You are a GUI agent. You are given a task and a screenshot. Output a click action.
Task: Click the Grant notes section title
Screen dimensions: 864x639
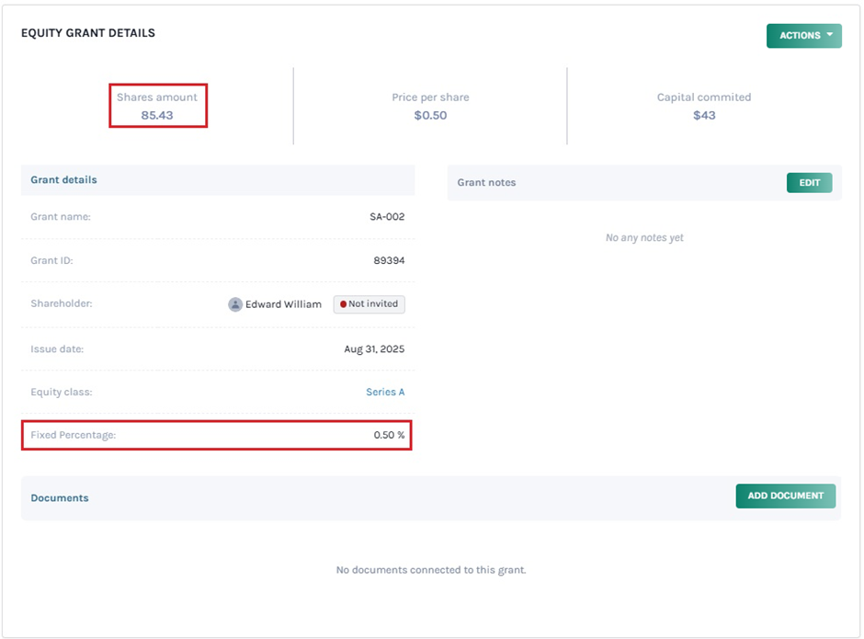(x=486, y=183)
